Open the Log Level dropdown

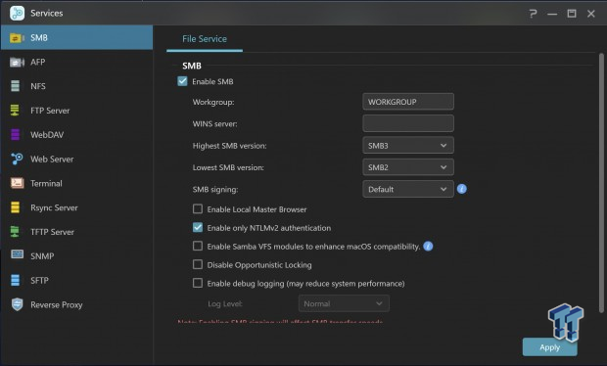point(344,303)
